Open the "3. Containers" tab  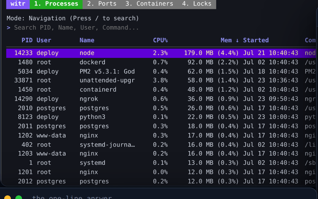[149, 4]
